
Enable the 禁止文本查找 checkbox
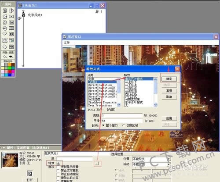(58, 171)
